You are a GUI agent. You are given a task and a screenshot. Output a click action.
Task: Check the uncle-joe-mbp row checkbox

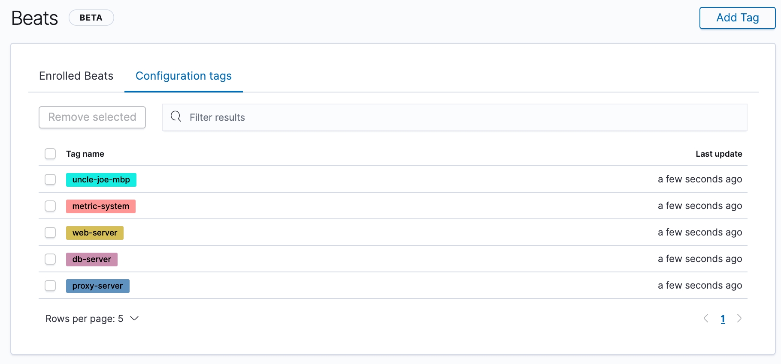pyautogui.click(x=50, y=179)
